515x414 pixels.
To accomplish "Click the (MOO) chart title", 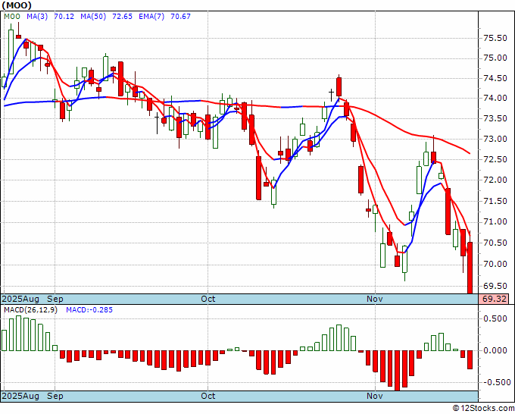I will tap(17, 5).
